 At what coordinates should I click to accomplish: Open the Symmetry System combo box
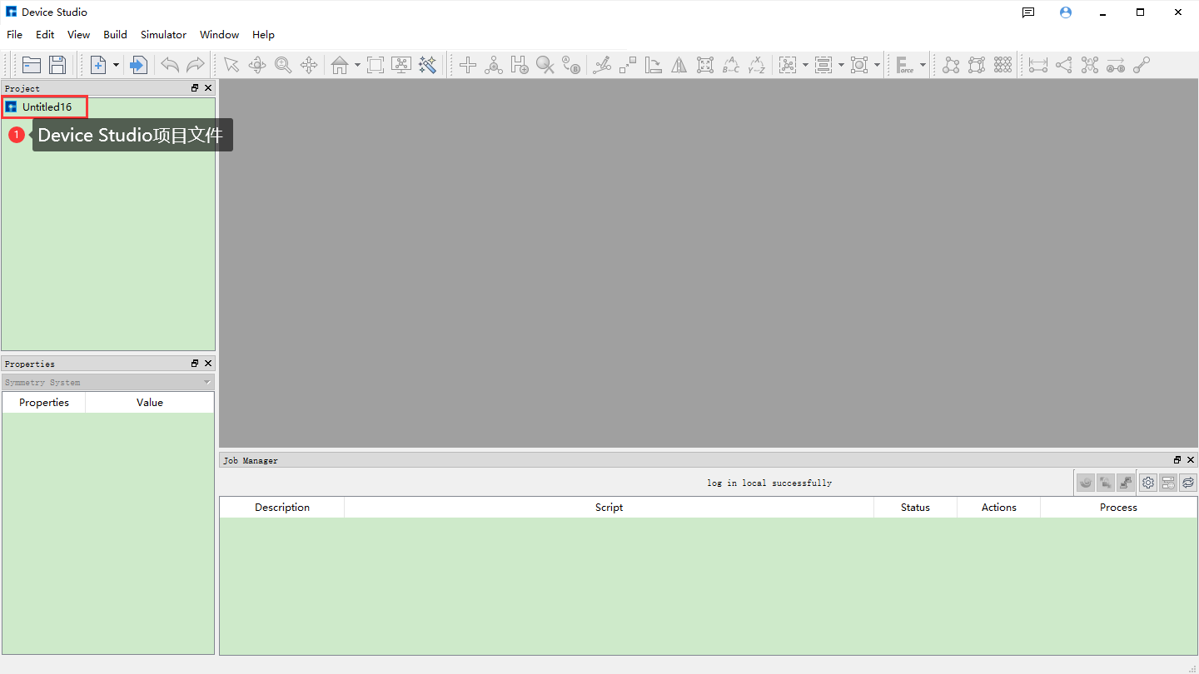107,383
